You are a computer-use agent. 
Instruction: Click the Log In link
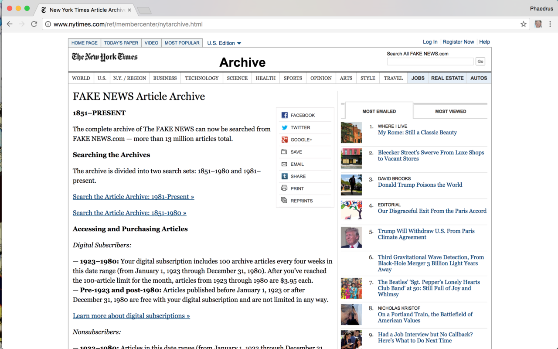click(430, 42)
